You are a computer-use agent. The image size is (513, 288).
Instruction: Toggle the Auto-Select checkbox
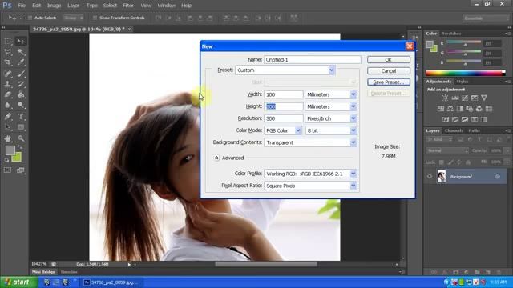30,18
